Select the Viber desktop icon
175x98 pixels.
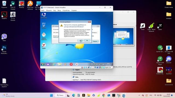point(4,38)
